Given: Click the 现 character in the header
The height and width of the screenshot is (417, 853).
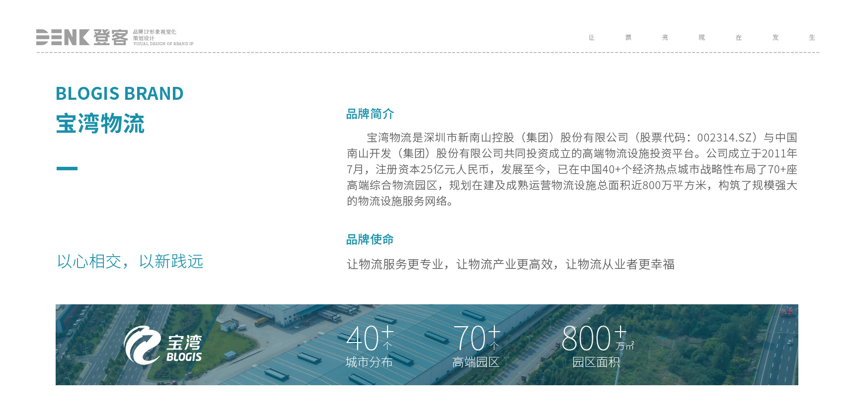Looking at the screenshot, I should tap(701, 38).
